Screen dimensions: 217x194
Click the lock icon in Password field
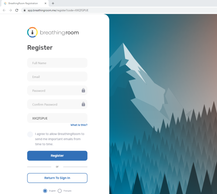[83, 90]
